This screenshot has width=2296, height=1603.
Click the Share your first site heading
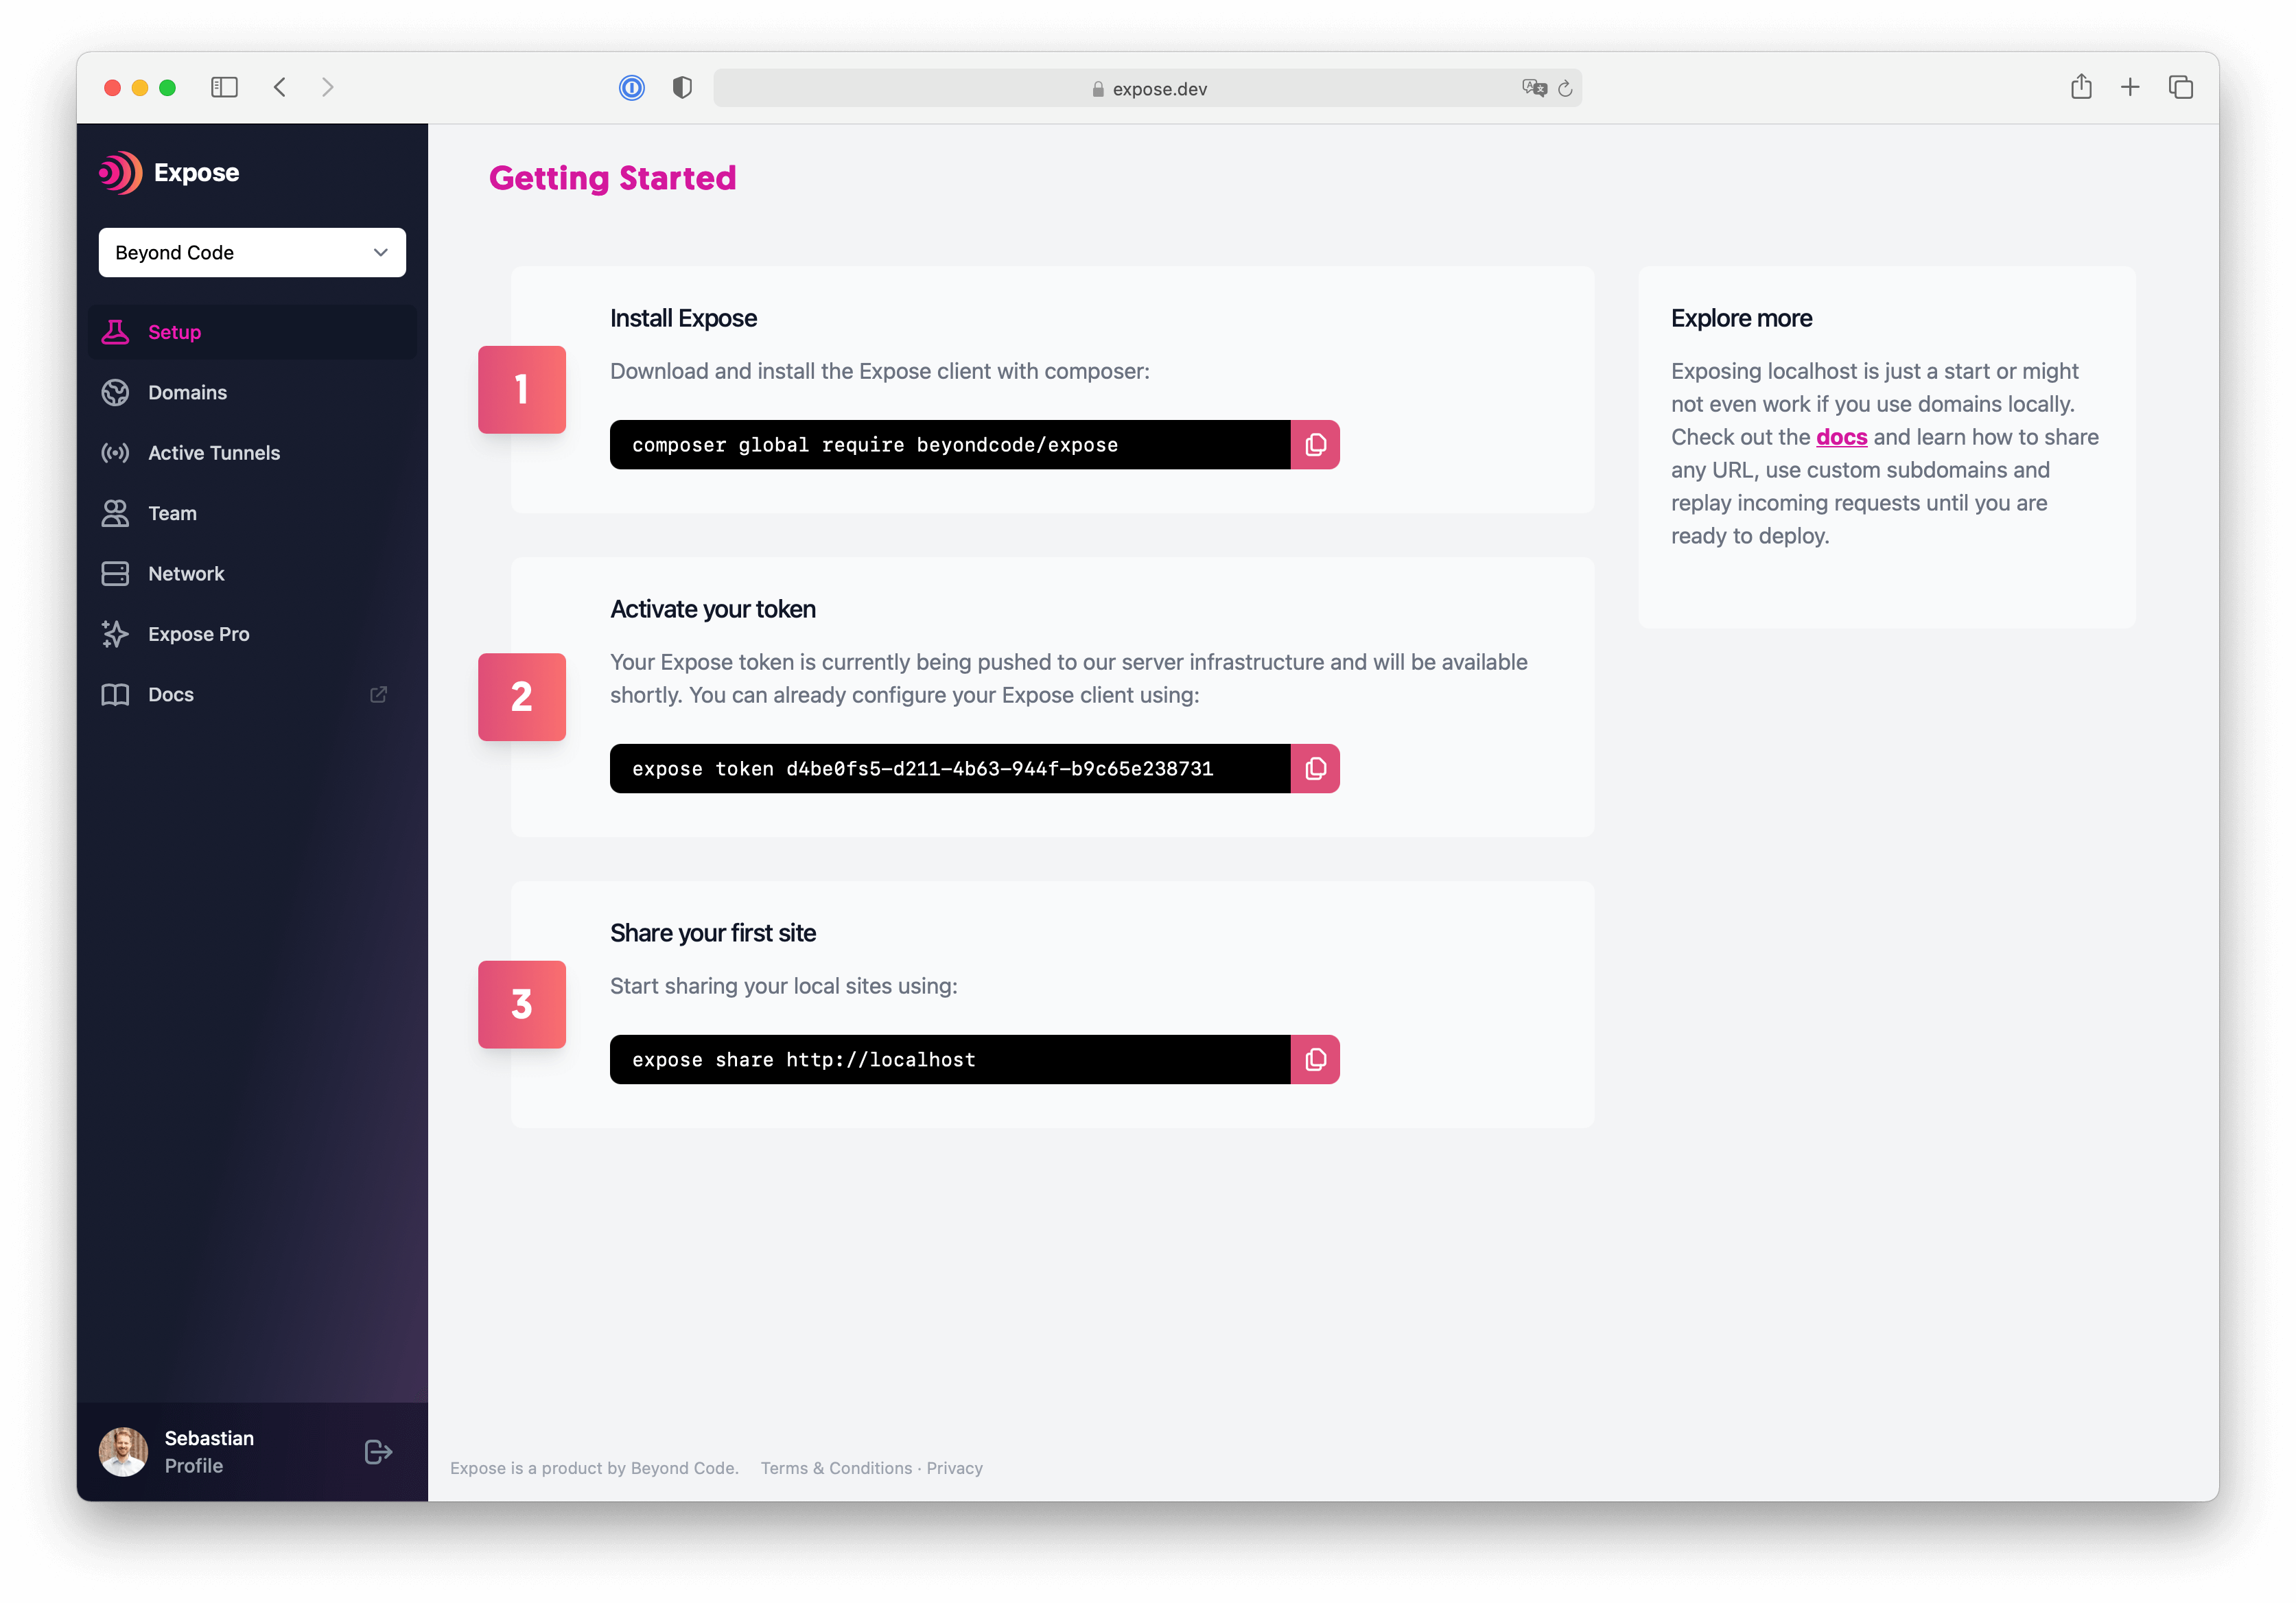[x=712, y=933]
